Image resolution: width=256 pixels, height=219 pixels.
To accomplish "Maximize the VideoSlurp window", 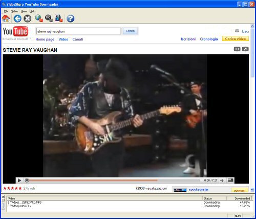I will pyautogui.click(x=246, y=4).
